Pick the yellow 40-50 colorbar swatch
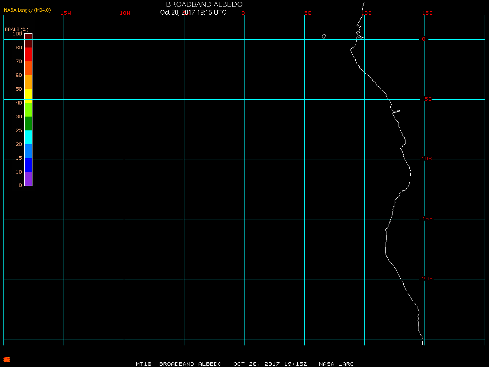The width and height of the screenshot is (489, 367). pos(29,96)
